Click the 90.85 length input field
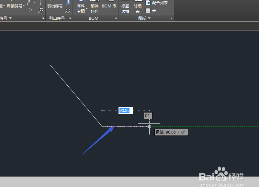259x194 pixels. 126,111
